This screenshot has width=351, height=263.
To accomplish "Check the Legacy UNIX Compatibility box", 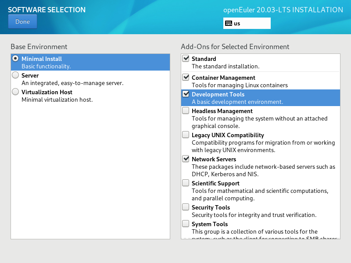I will 186,135.
